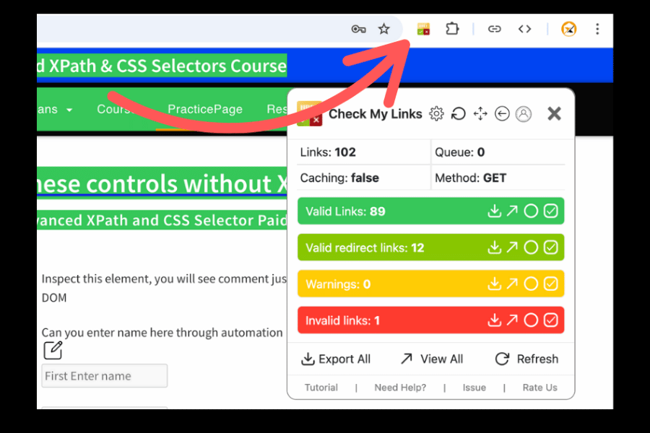The width and height of the screenshot is (650, 433).
Task: Open Check My Links settings gear
Action: pos(436,114)
